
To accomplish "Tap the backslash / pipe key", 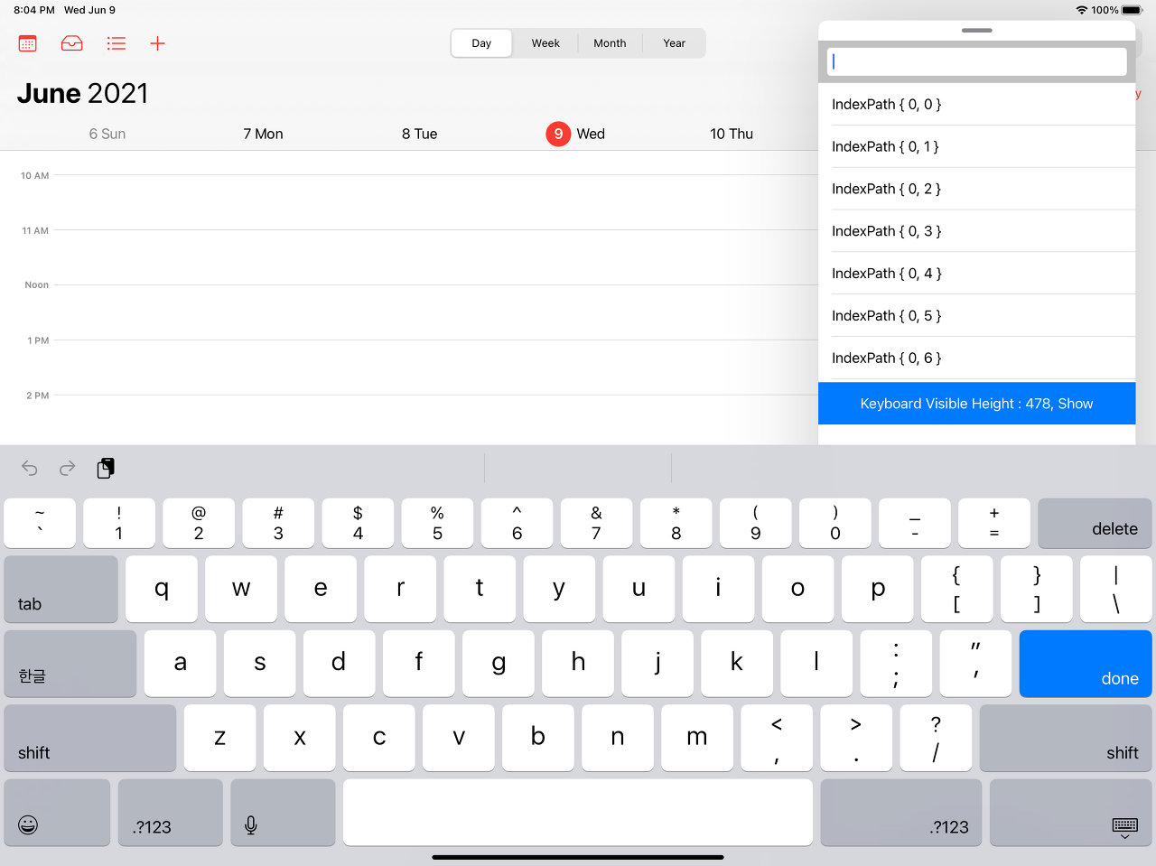I will (x=1116, y=589).
